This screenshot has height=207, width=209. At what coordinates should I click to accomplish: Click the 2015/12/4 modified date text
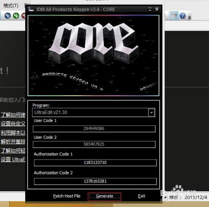[196, 197]
